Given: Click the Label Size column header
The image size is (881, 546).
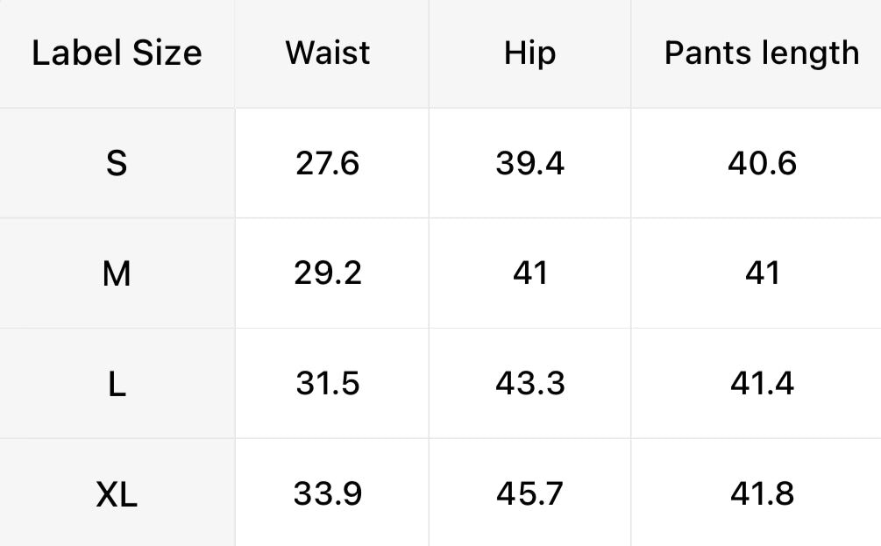Looking at the screenshot, I should (x=117, y=53).
